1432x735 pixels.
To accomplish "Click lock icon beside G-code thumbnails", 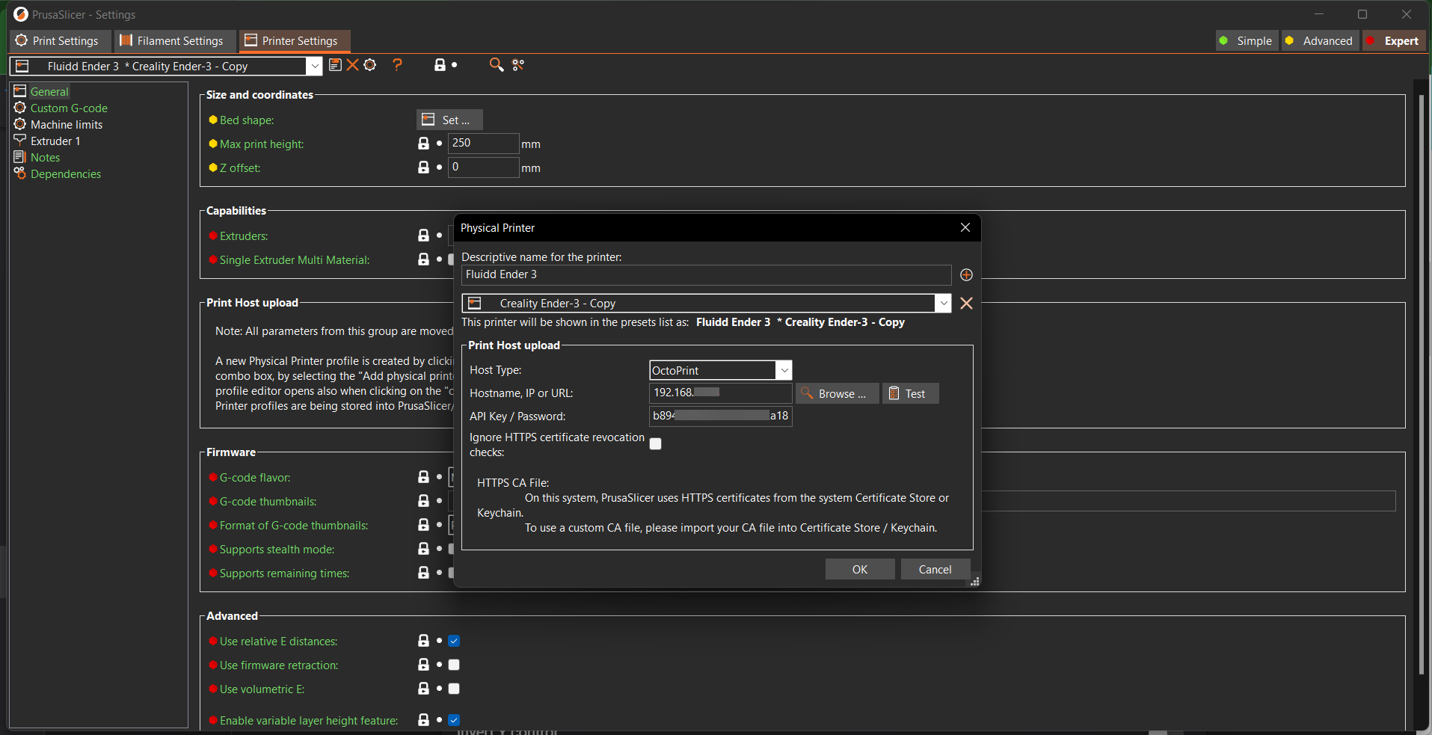I will pos(423,501).
